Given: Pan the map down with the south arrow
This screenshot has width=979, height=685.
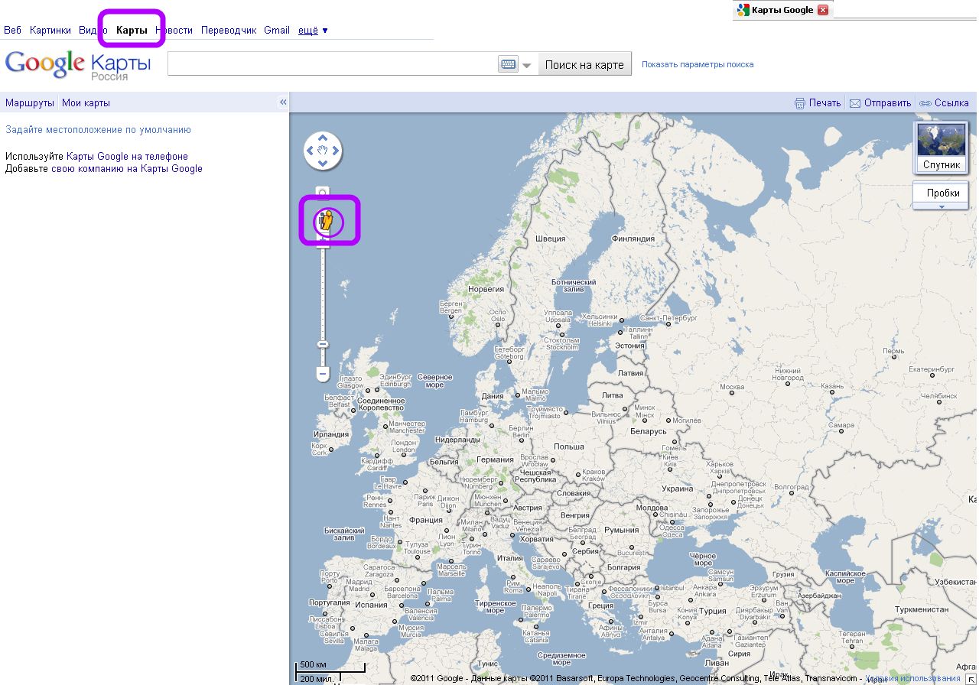Looking at the screenshot, I should coord(323,163).
